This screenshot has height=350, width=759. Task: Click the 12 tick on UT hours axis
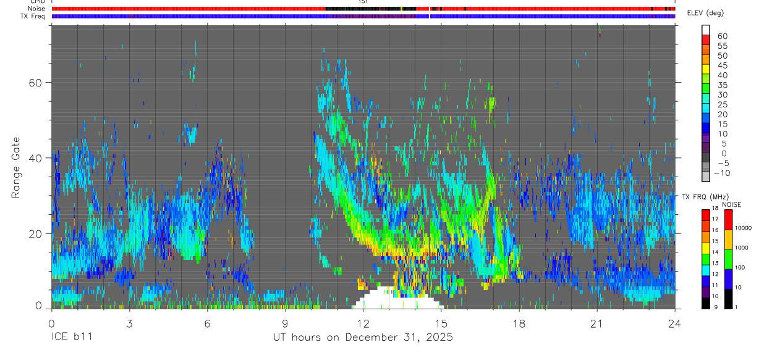pos(363,323)
